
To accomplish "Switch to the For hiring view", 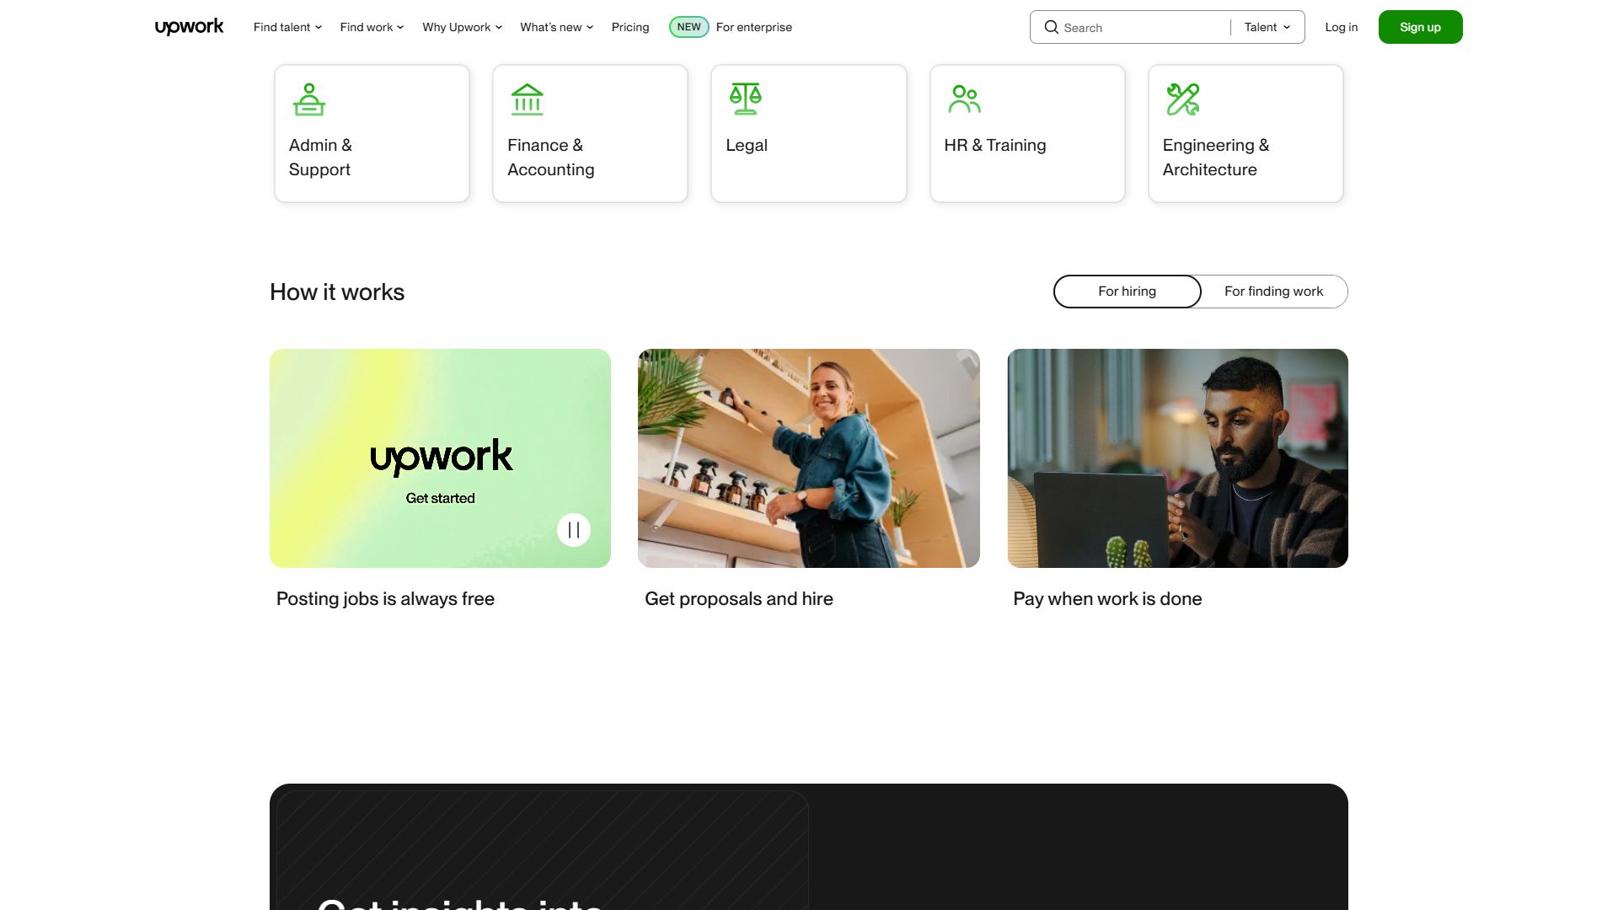I will click(1127, 291).
